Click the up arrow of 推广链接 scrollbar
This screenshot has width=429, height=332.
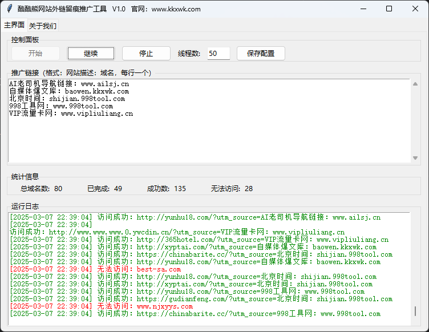[x=415, y=83]
